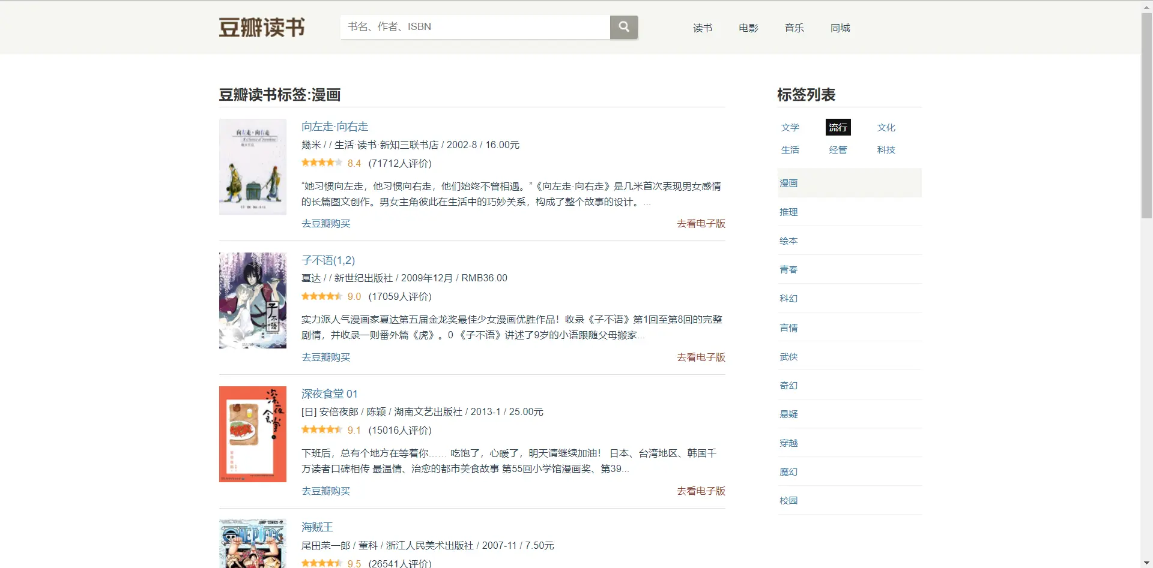This screenshot has width=1153, height=568.
Task: Focus the 书名、作者、ISBN search field
Action: point(475,27)
